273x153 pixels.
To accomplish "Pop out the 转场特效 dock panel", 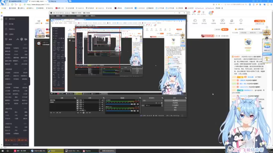I will click(x=162, y=98).
